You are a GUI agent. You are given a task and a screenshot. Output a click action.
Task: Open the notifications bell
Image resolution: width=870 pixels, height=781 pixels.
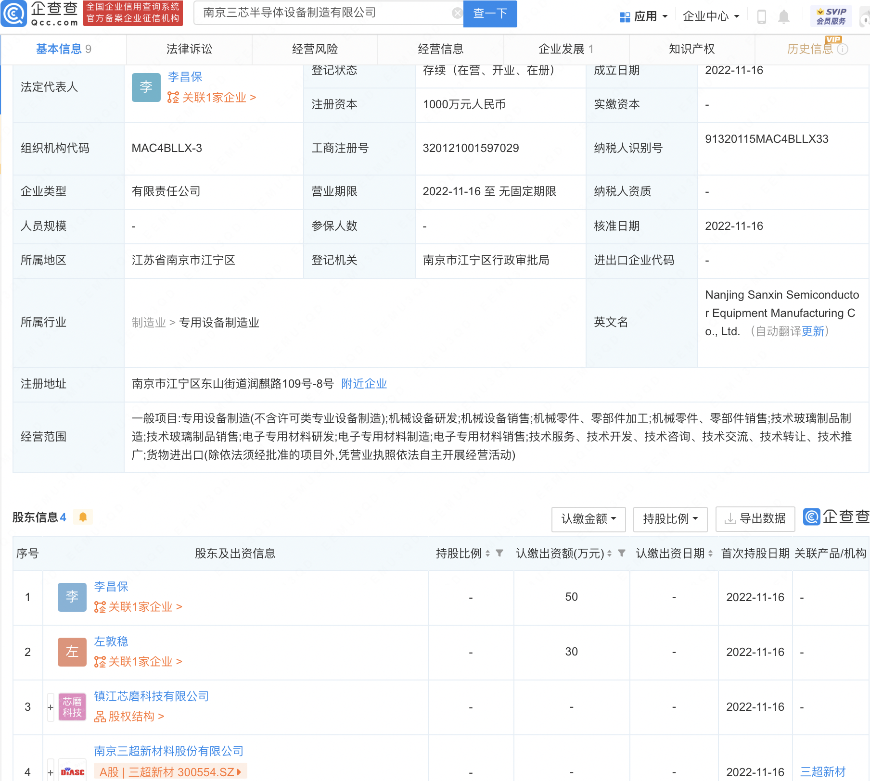pos(784,17)
